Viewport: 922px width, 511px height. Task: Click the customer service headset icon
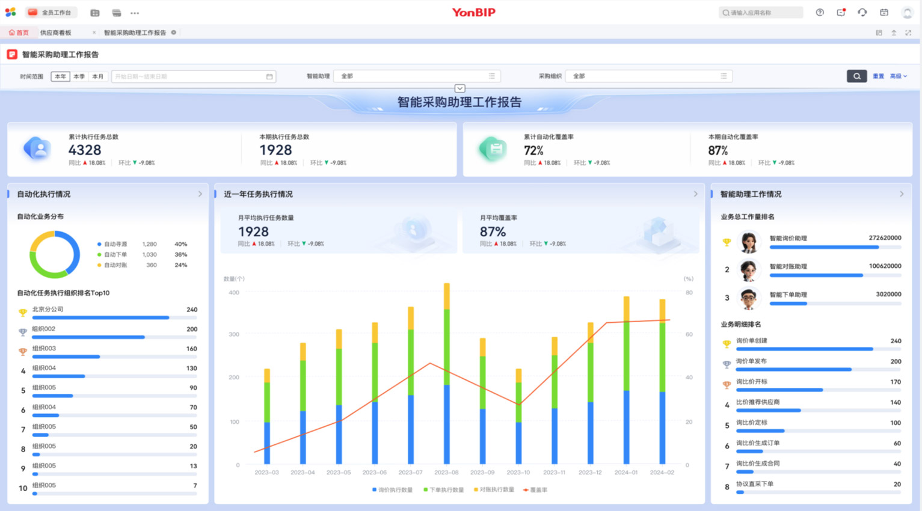(862, 13)
